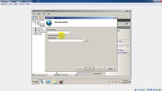This screenshot has width=162, height=91.
Task: Click Cancel in Add FTP Site dialog
Action: 110,69
